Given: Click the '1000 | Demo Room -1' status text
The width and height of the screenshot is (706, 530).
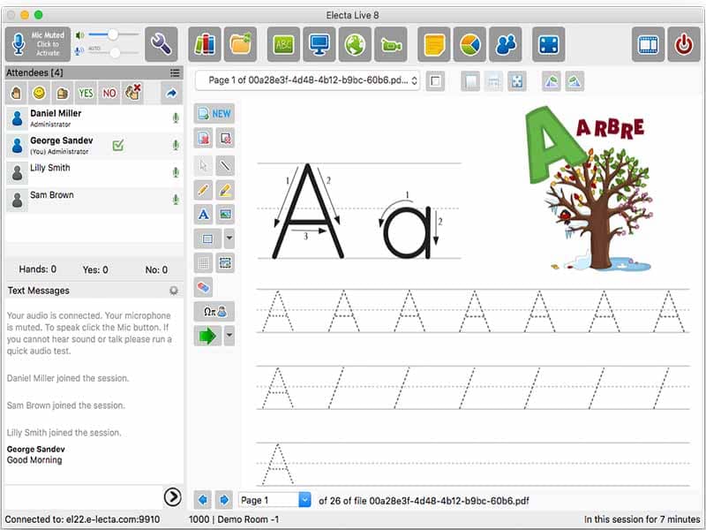Looking at the screenshot, I should point(234,519).
